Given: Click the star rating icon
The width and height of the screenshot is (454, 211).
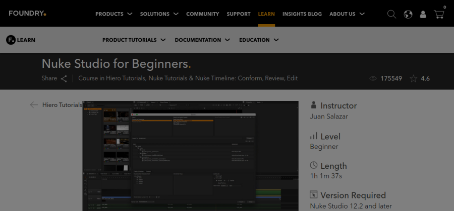Looking at the screenshot, I should (x=414, y=78).
